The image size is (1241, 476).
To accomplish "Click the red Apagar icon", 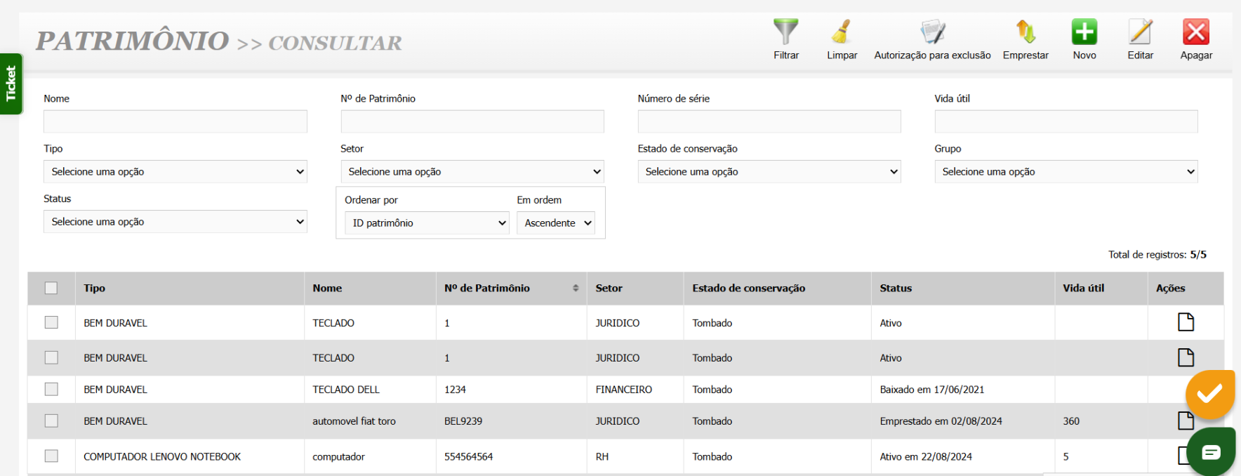I will coord(1195,32).
